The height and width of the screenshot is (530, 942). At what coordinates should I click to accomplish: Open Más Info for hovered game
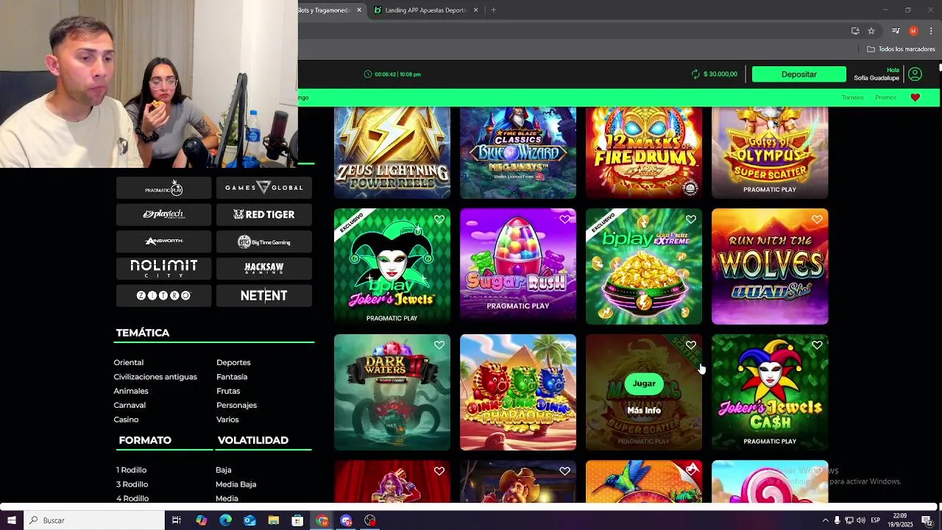click(x=644, y=411)
